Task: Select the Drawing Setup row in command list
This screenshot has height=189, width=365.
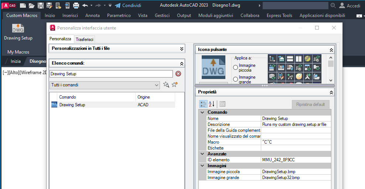Action: 112,105
